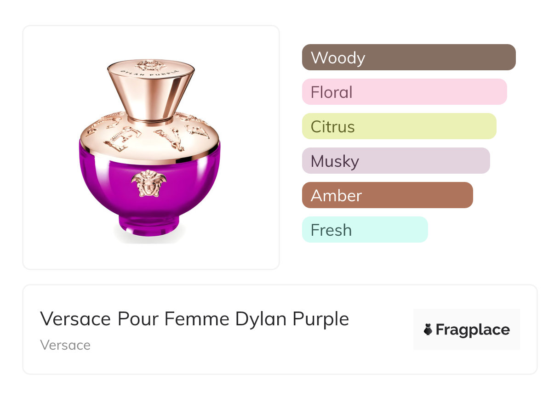Click the gray Versace brand link
This screenshot has height=397, width=560.
[x=65, y=345]
